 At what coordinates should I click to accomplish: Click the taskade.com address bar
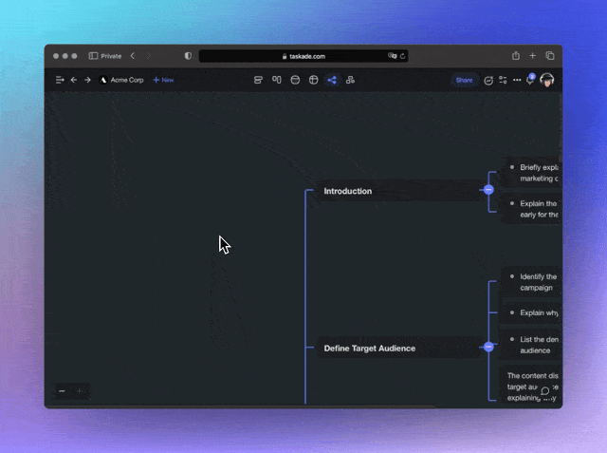tap(303, 56)
